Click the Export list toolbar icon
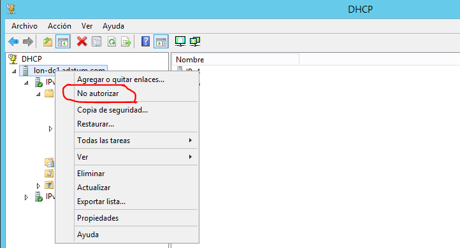Viewport: 460px width, 248px height. (x=126, y=41)
